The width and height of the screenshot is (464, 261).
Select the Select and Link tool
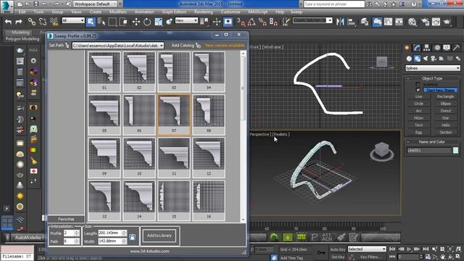[x=32, y=22]
